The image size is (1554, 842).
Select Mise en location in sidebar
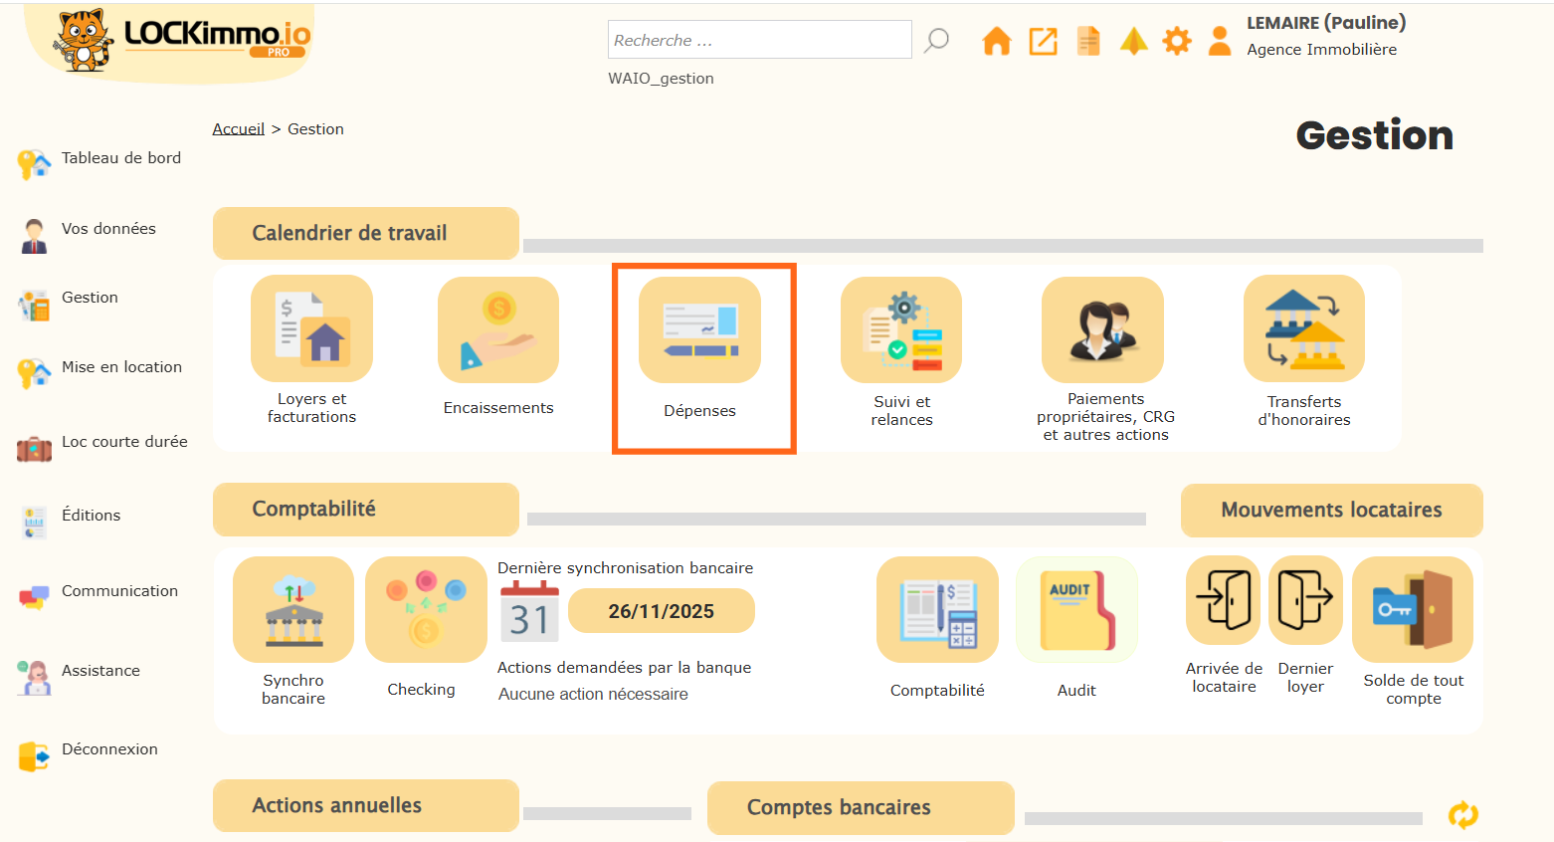tap(121, 367)
